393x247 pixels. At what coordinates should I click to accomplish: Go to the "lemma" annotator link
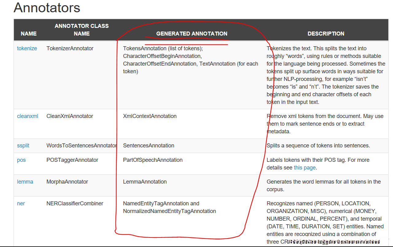coord(25,182)
